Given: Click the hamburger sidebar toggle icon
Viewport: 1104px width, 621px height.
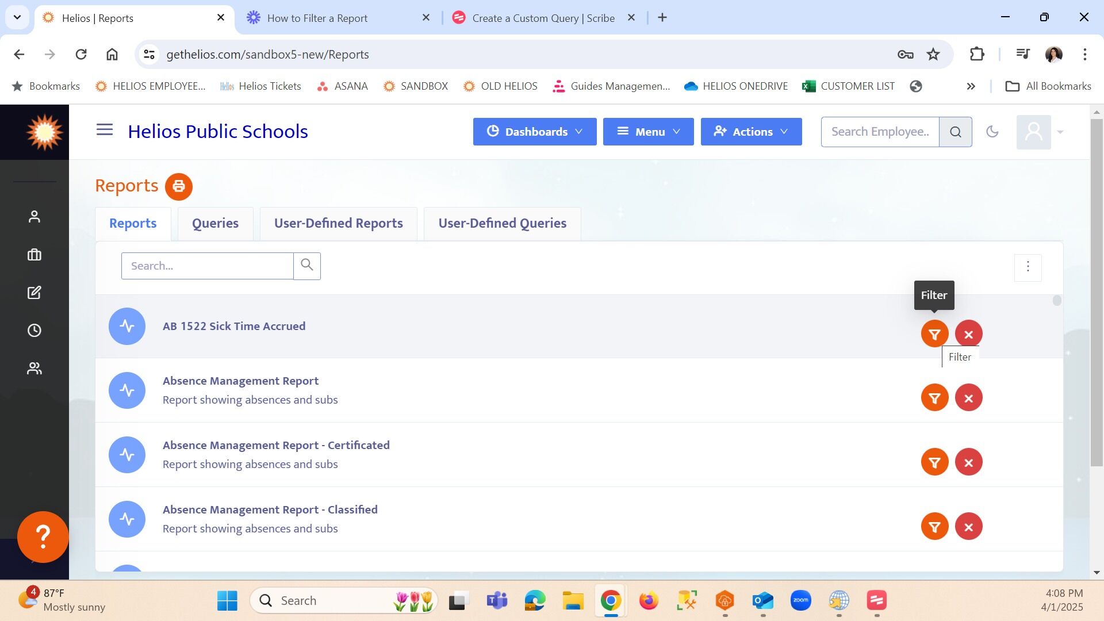Looking at the screenshot, I should [x=104, y=130].
